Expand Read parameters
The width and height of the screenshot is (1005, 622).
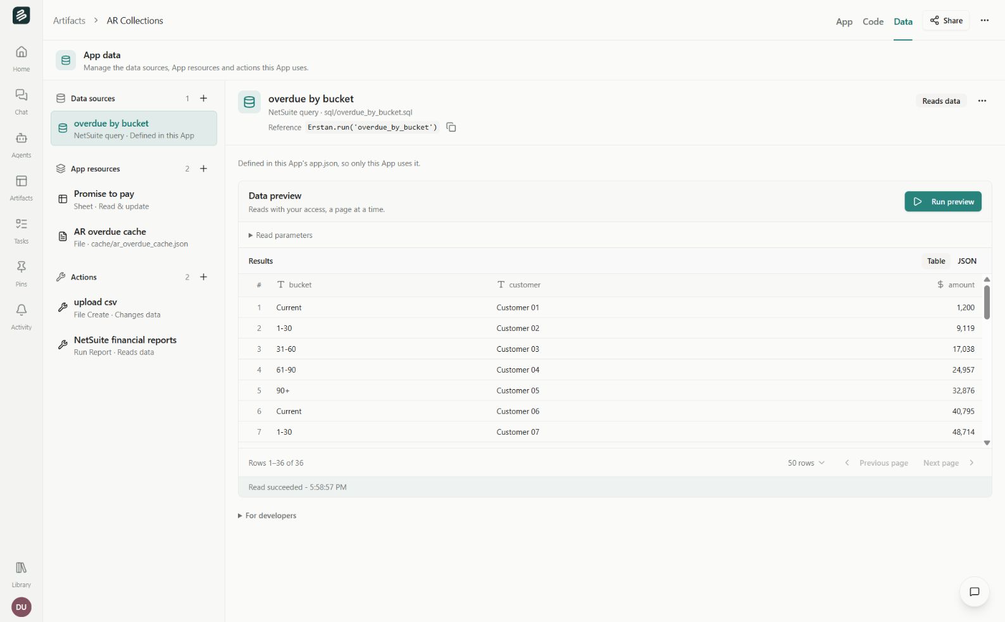280,235
